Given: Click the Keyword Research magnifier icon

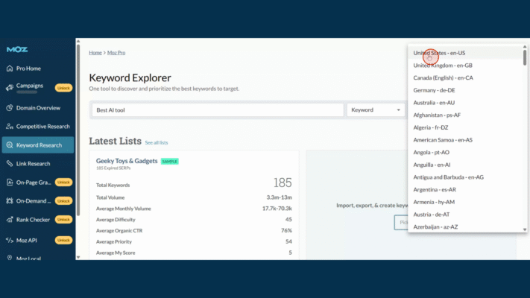Looking at the screenshot, I should coord(10,145).
